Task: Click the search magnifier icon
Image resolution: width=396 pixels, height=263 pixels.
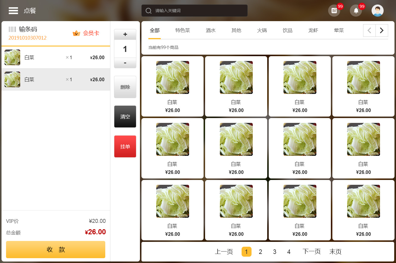Action: [148, 11]
